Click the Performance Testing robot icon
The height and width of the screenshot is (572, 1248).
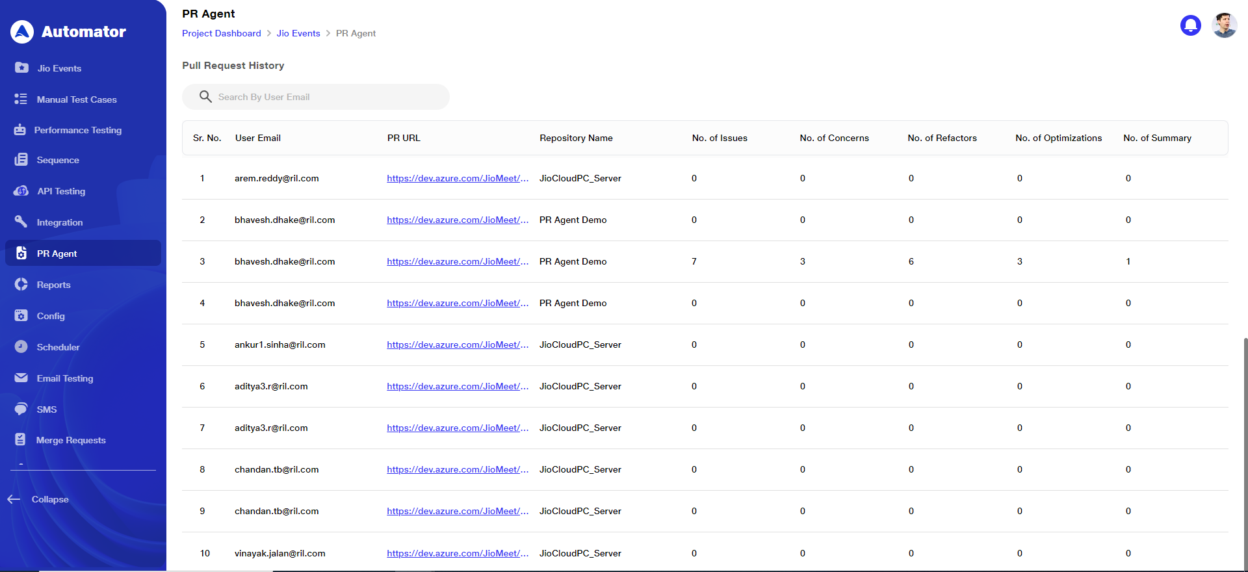tap(20, 129)
